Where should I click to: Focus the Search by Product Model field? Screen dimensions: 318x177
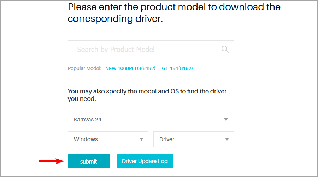pos(151,49)
